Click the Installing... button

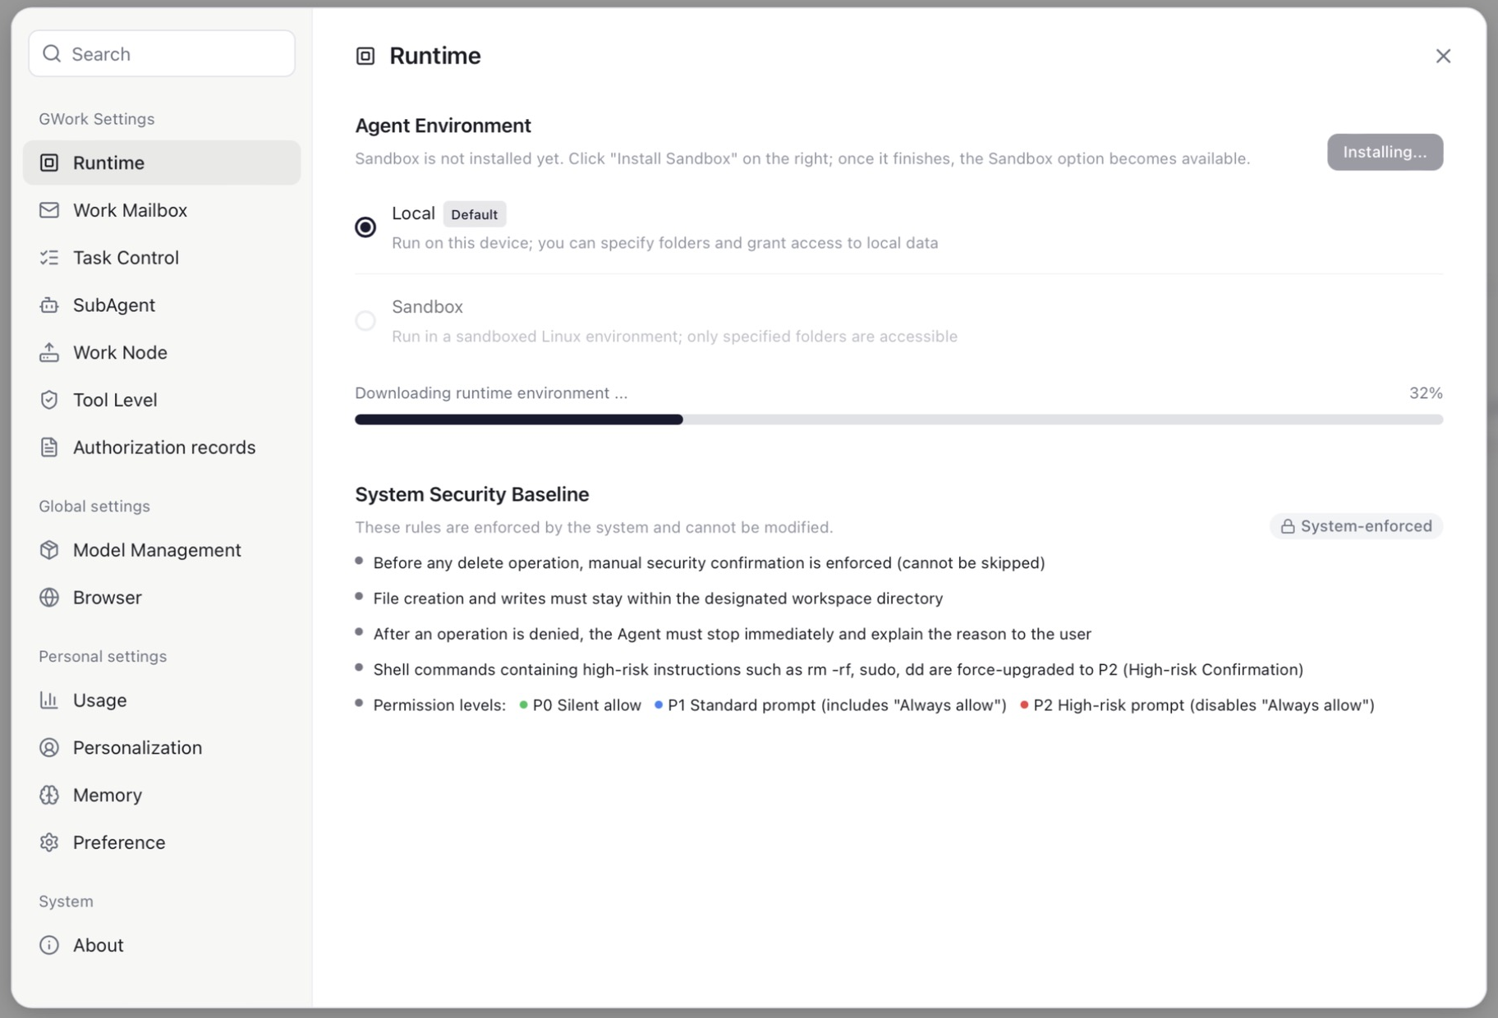click(x=1385, y=152)
